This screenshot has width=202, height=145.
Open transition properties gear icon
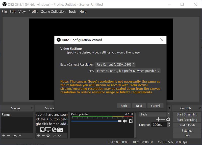click(168, 119)
